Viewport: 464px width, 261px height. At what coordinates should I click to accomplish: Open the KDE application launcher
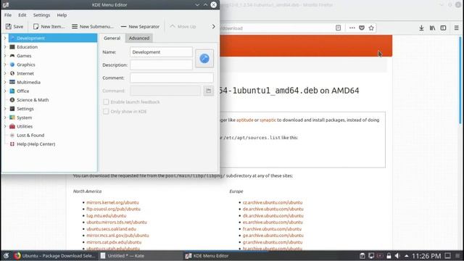[x=6, y=256]
